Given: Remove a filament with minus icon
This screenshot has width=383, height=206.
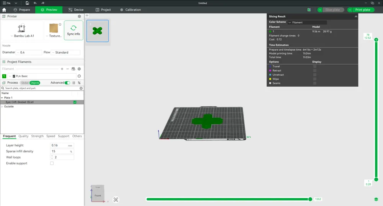Looking at the screenshot, I should point(68,69).
